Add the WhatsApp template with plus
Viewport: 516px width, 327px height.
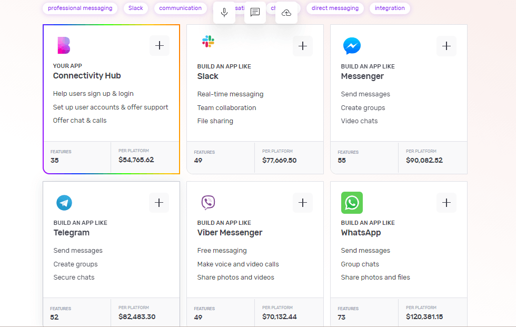point(446,203)
